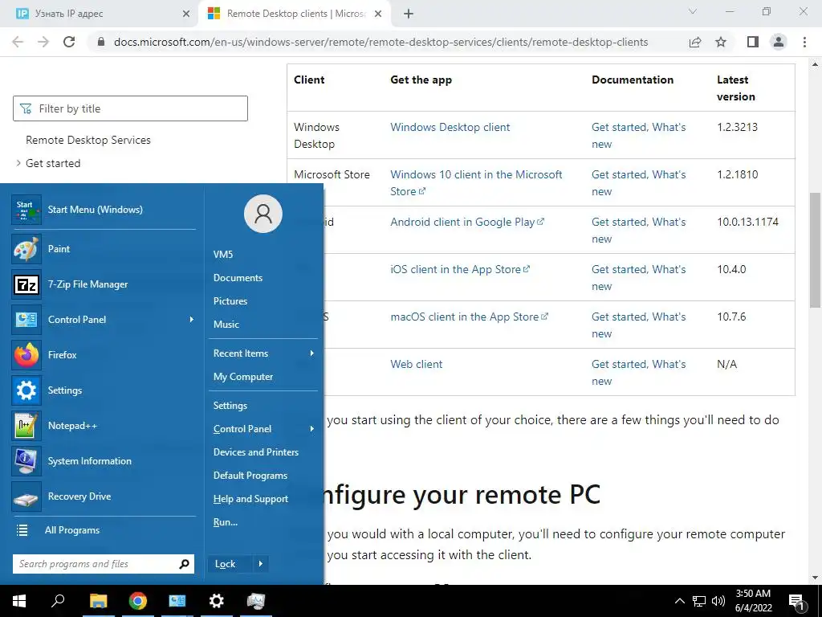Open the notification center icon

pos(796,601)
